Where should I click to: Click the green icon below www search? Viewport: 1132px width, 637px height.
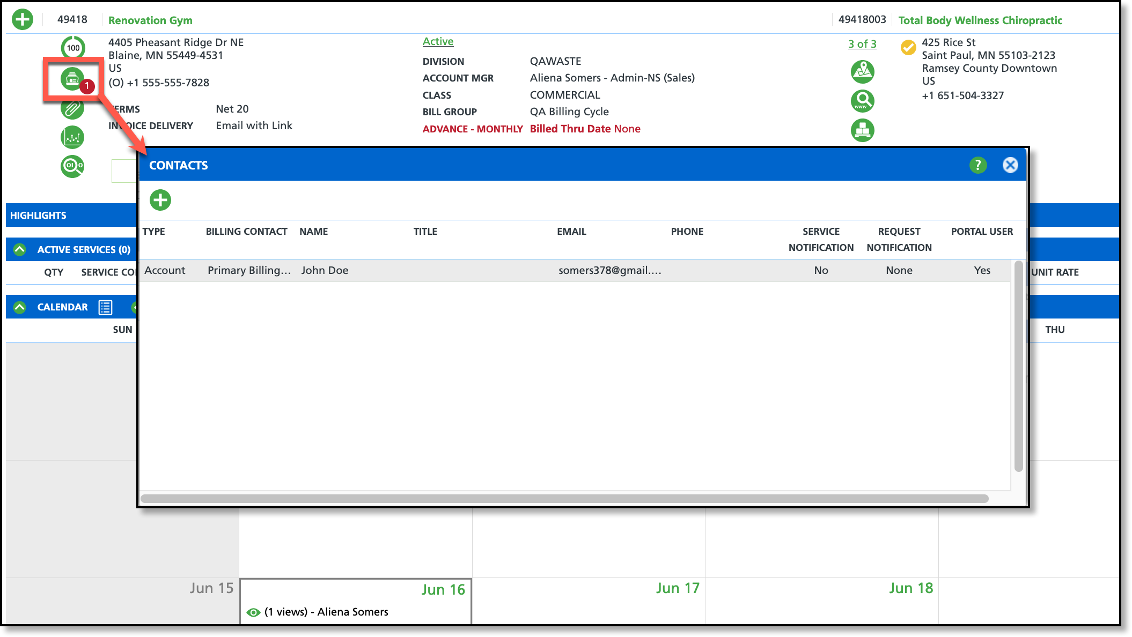click(x=862, y=130)
